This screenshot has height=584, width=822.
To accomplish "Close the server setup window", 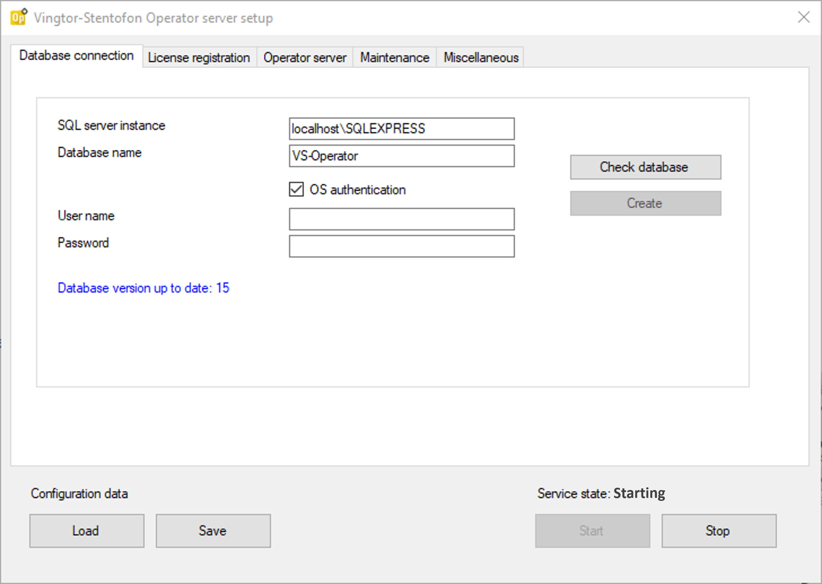I will tap(804, 17).
